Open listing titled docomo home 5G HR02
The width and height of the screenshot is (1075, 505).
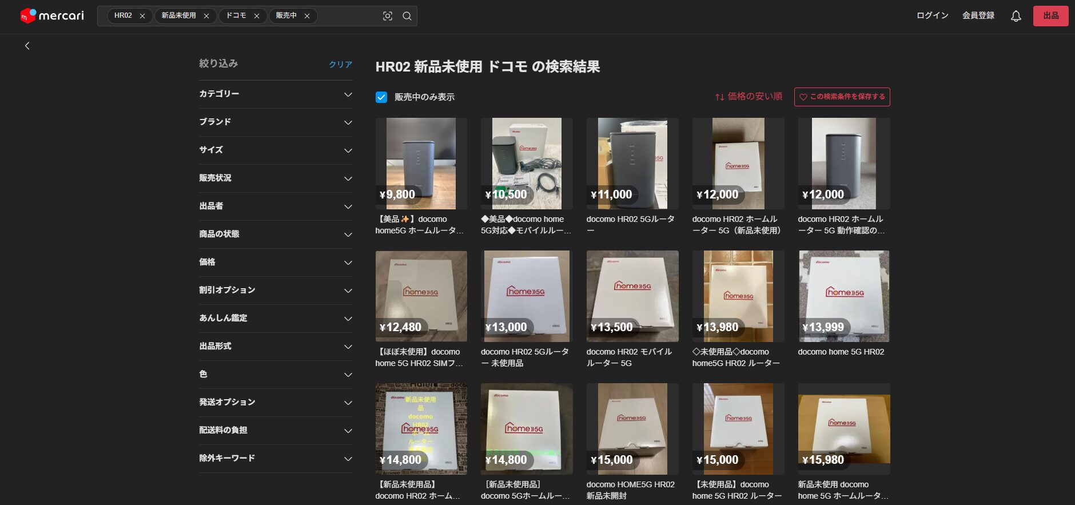pyautogui.click(x=841, y=352)
